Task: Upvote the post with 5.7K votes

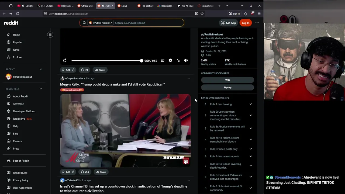Action: 63,70
